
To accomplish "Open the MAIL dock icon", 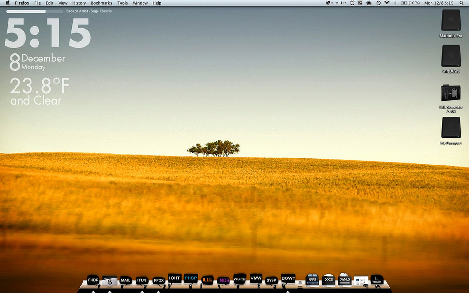I will (125, 280).
